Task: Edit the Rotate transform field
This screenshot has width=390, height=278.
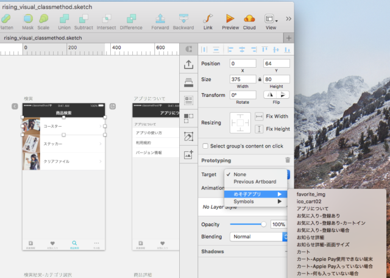Action: [243, 95]
